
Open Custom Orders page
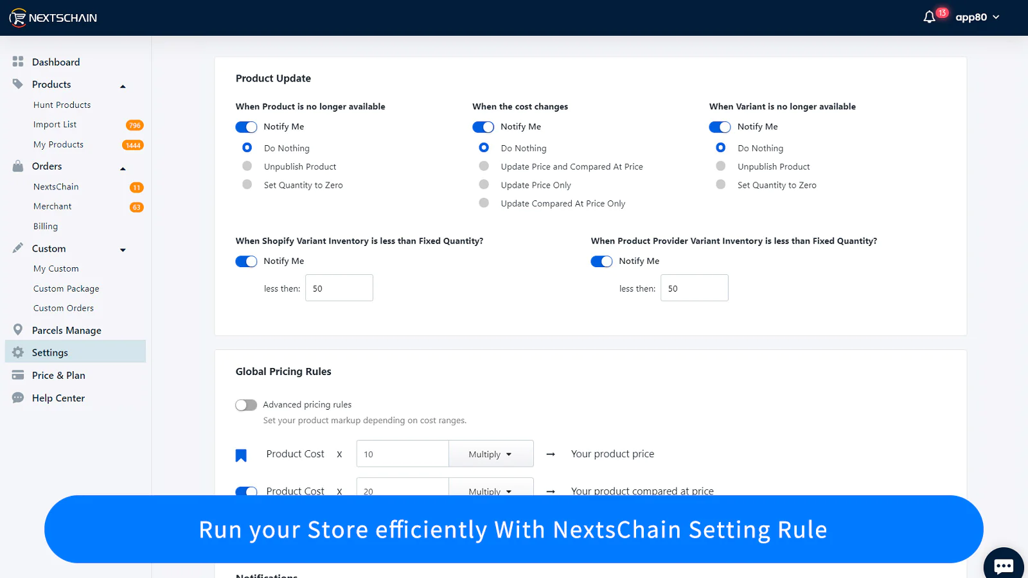point(64,308)
